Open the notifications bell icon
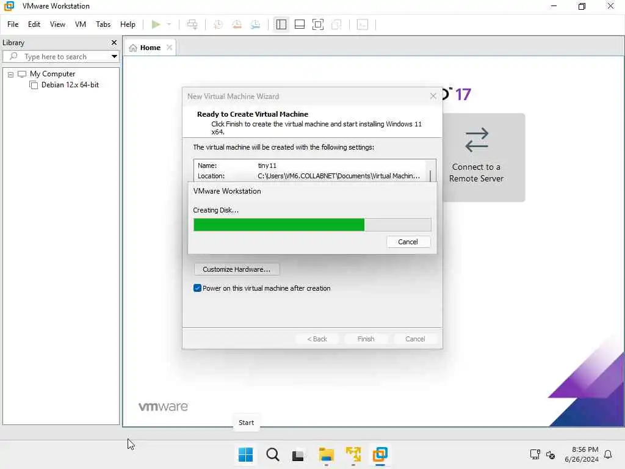 tap(608, 454)
